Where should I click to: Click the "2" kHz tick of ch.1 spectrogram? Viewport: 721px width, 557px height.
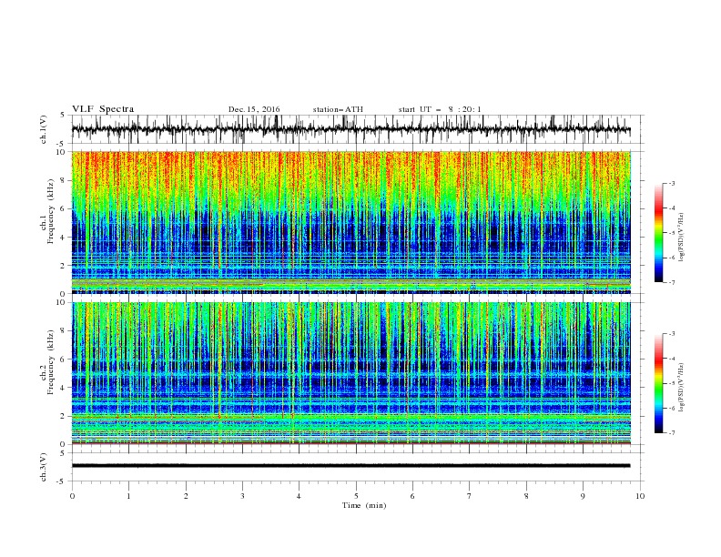point(64,266)
